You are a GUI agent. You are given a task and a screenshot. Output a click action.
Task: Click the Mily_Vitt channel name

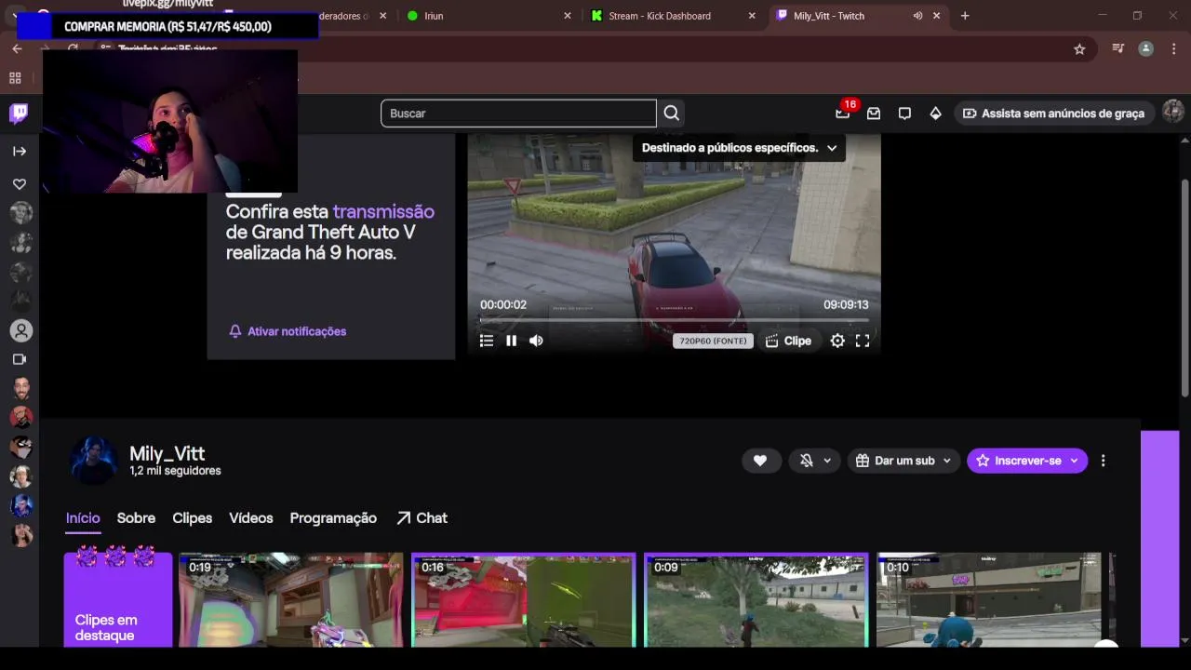coord(167,453)
